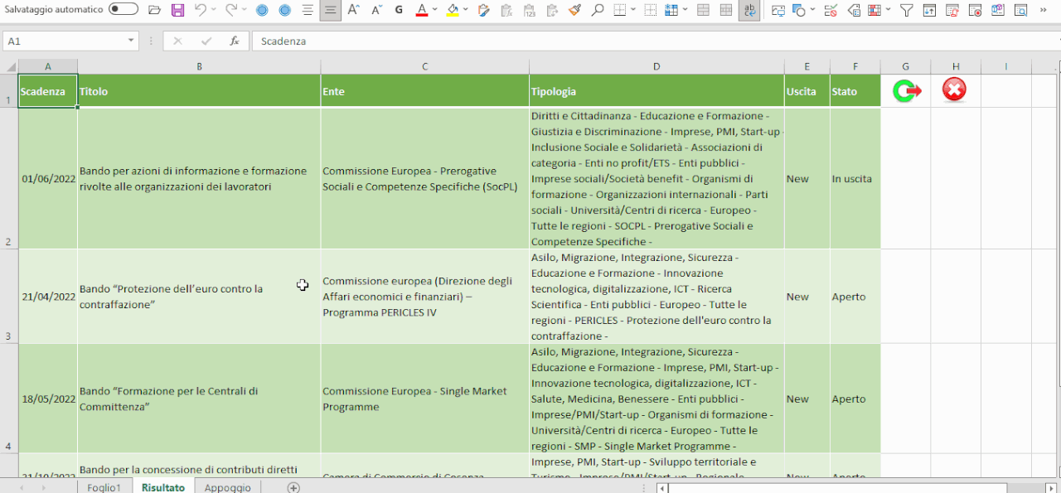
Task: Open the Freeze Panes dropdown arrow
Action: (687, 10)
